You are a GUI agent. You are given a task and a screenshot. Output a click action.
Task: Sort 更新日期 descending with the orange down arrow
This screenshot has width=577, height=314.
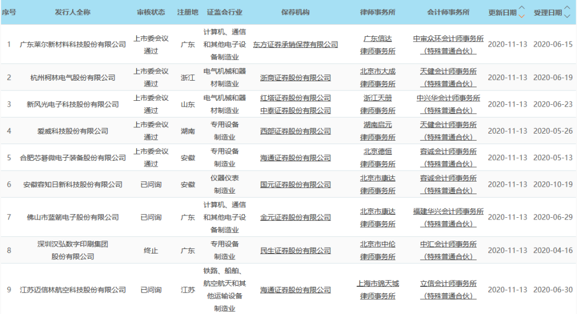click(x=522, y=16)
